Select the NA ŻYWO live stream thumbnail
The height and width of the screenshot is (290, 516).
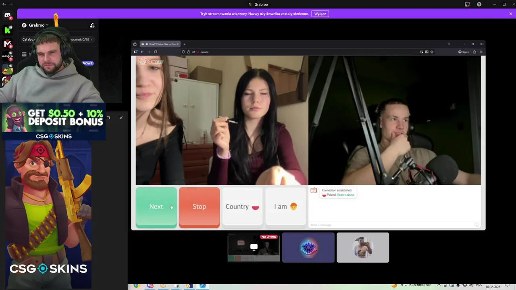pos(254,247)
